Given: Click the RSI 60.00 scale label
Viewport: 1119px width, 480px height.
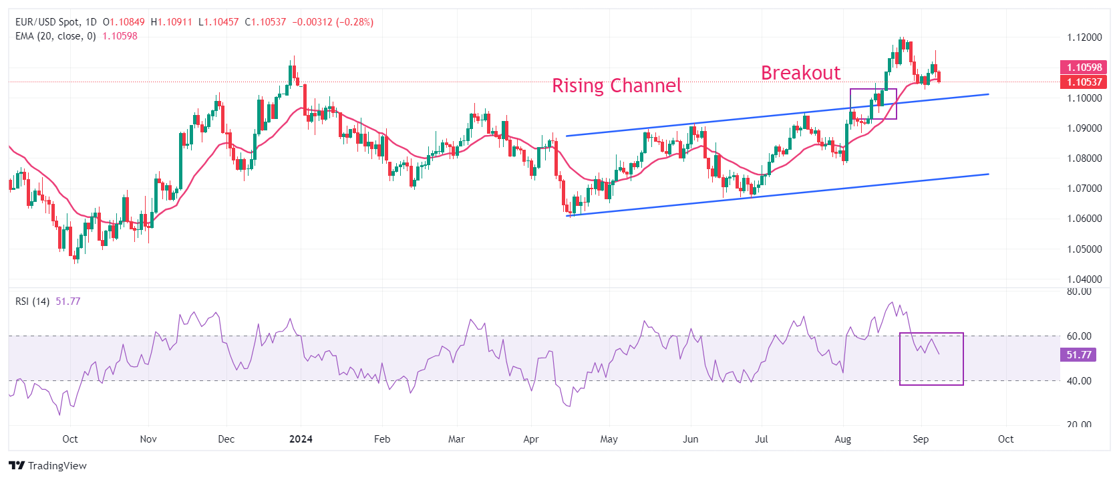Looking at the screenshot, I should (1079, 336).
